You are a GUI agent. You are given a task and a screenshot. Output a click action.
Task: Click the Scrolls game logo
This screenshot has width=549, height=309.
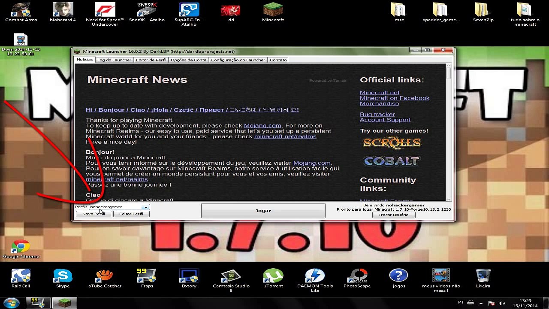(392, 143)
